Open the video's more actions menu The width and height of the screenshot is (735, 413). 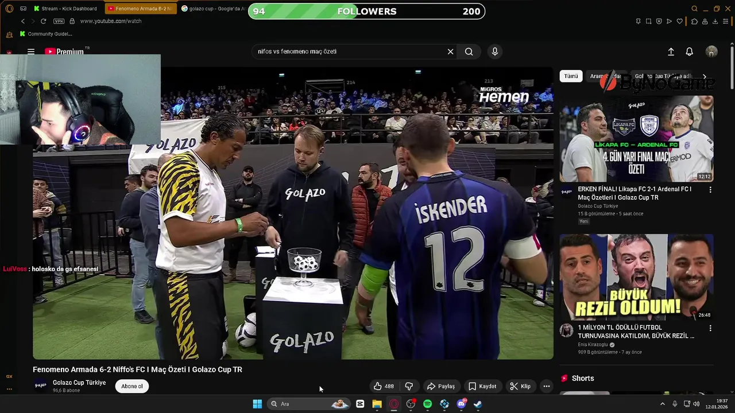(547, 387)
